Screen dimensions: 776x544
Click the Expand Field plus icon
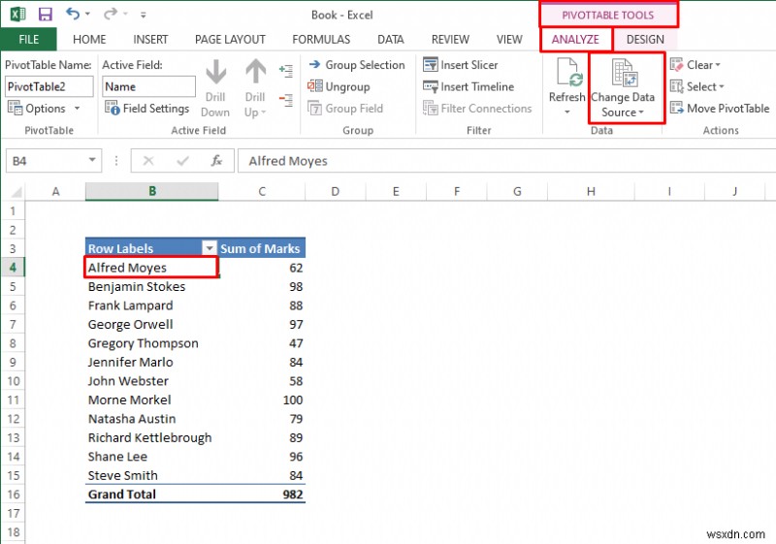[286, 71]
